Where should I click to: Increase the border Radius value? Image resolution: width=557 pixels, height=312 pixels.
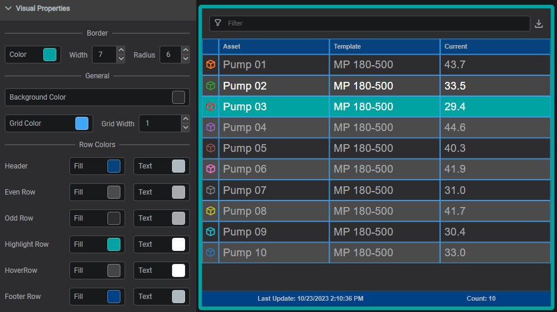click(x=186, y=50)
